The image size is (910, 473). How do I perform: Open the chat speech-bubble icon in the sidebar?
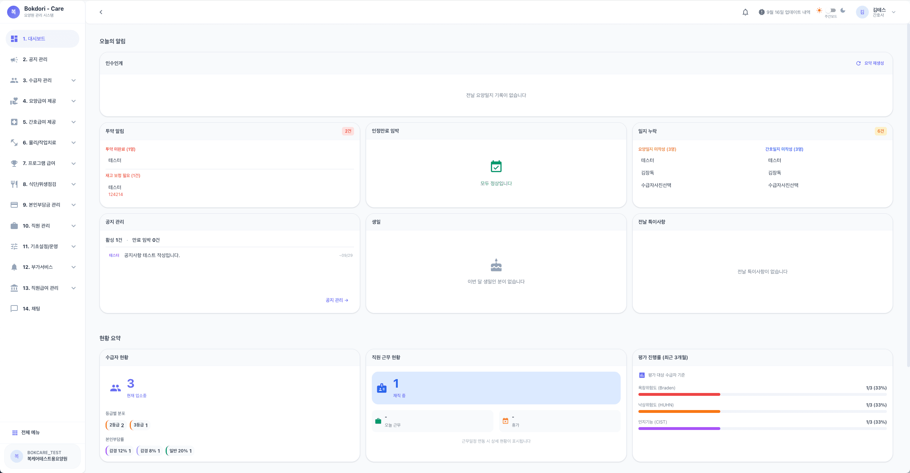tap(14, 308)
